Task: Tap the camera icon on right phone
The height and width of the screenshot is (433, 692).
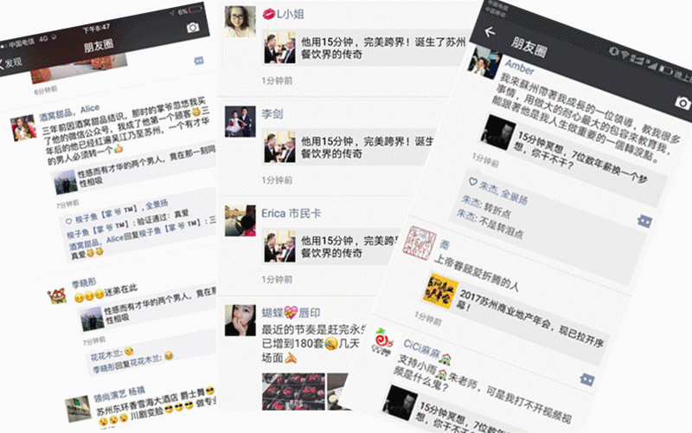Action: [682, 103]
